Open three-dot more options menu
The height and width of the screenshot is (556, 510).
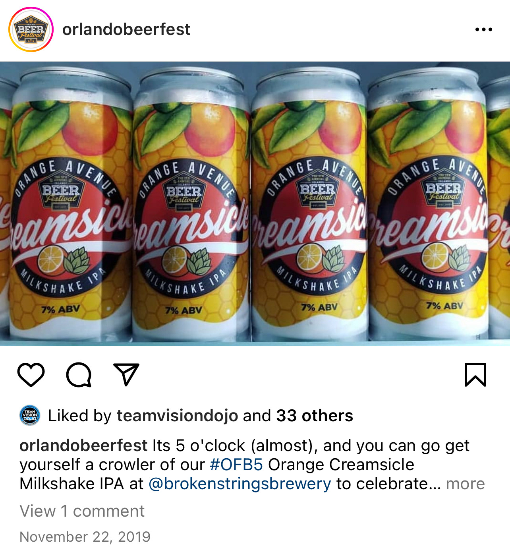point(484,29)
